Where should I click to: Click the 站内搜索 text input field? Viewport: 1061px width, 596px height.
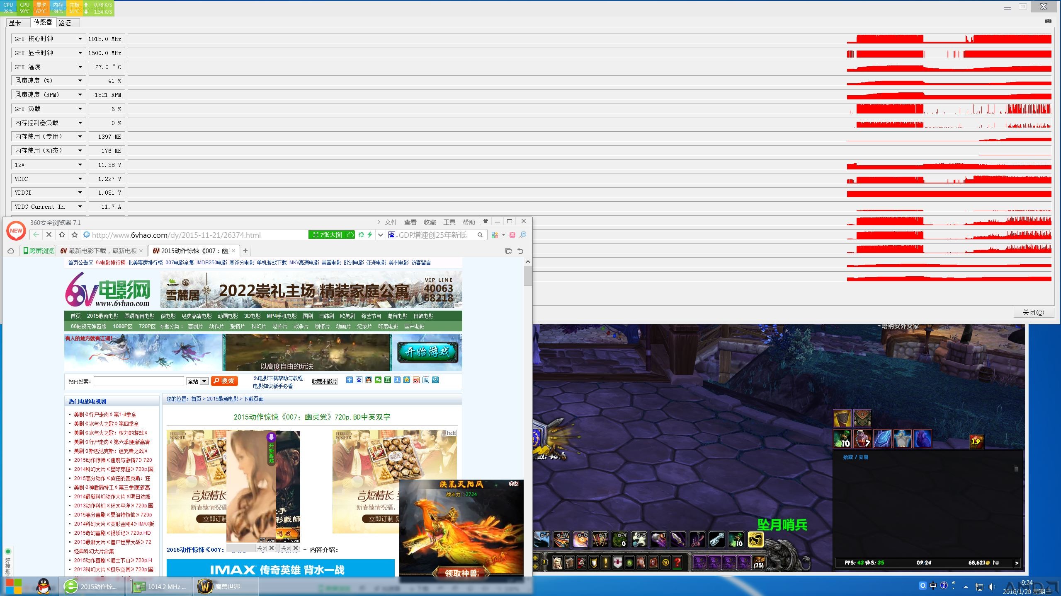click(x=139, y=381)
